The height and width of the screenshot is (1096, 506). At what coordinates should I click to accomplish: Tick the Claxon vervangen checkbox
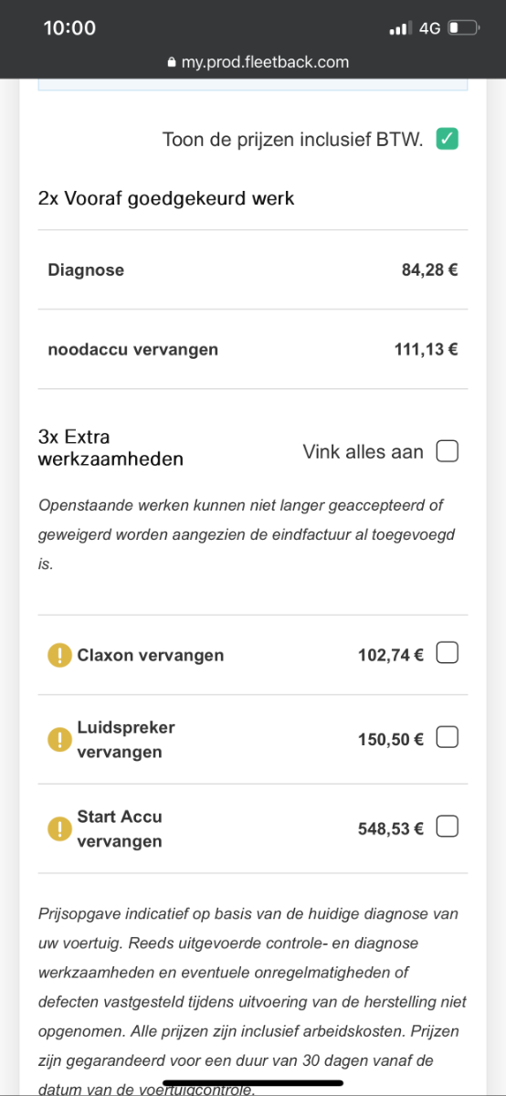(x=447, y=653)
